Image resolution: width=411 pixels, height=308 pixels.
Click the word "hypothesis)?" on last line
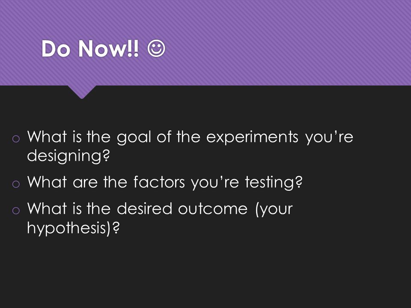point(73,228)
